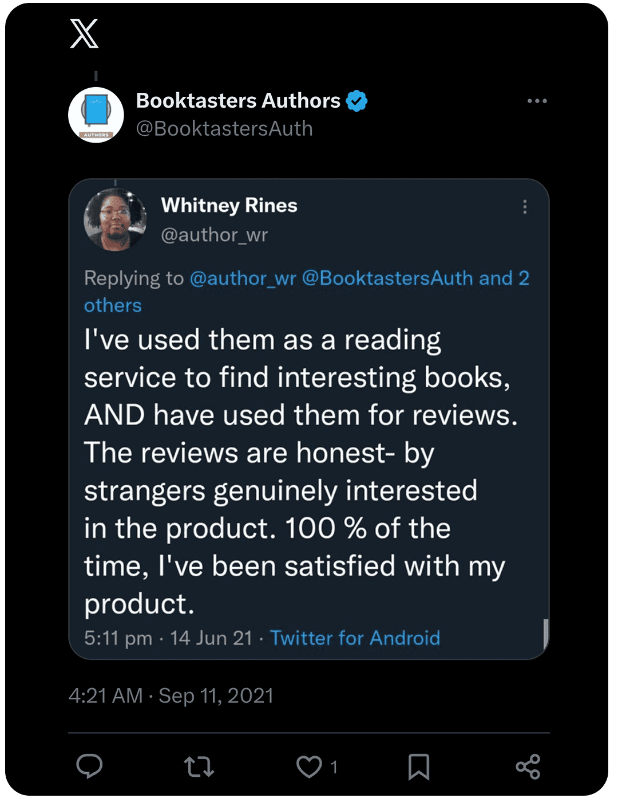Click the blue verified badge
The image size is (618, 802).
pos(356,101)
